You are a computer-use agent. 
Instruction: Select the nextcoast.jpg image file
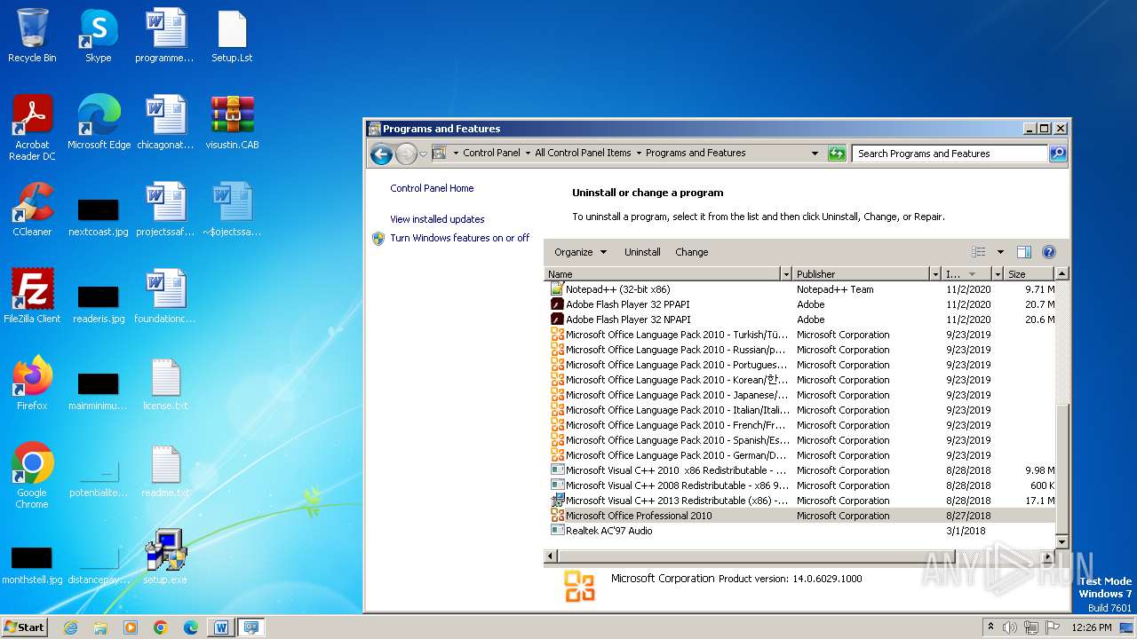point(99,217)
